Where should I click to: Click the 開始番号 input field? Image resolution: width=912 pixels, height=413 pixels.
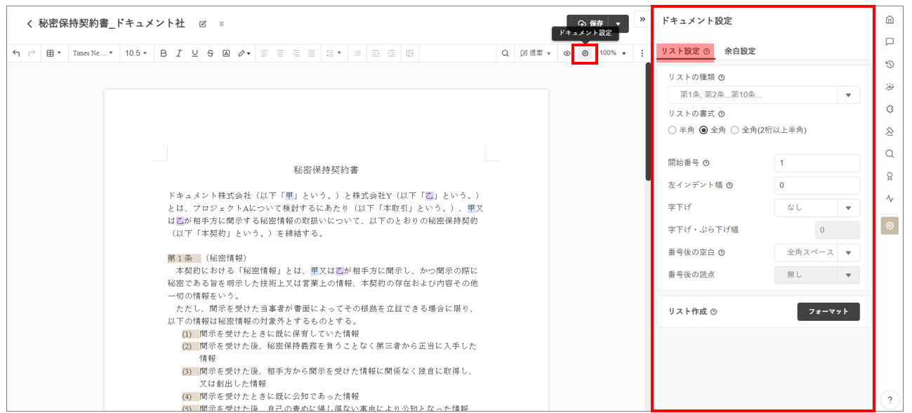click(x=817, y=163)
